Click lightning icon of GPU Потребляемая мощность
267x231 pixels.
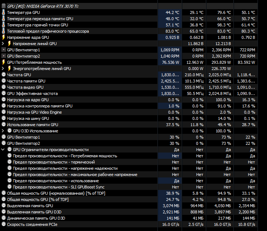3,62
